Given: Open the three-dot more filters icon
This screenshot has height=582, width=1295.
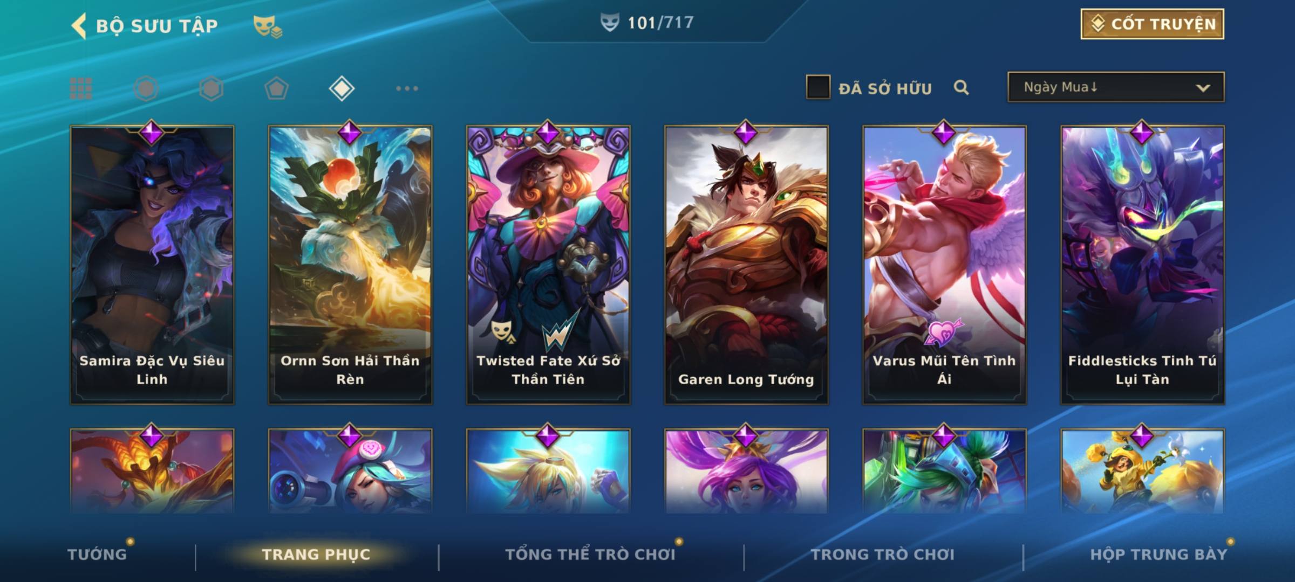Looking at the screenshot, I should [x=407, y=88].
